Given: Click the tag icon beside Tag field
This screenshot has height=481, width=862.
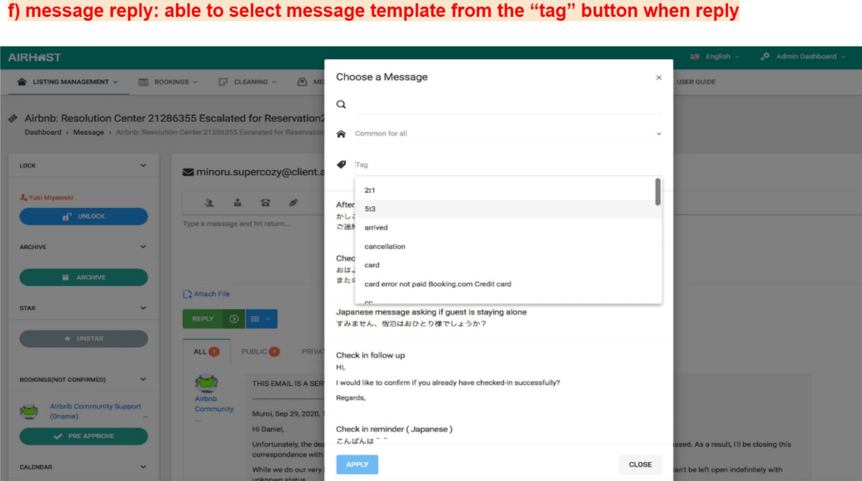Looking at the screenshot, I should click(x=341, y=164).
